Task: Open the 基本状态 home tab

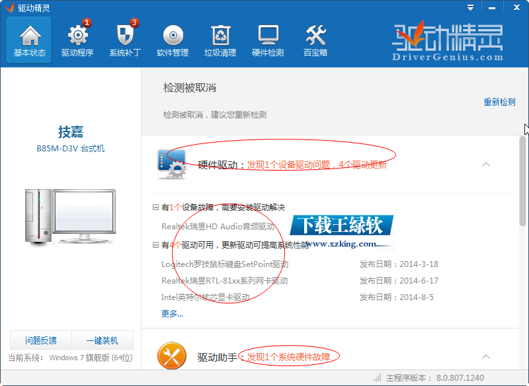Action: tap(29, 40)
